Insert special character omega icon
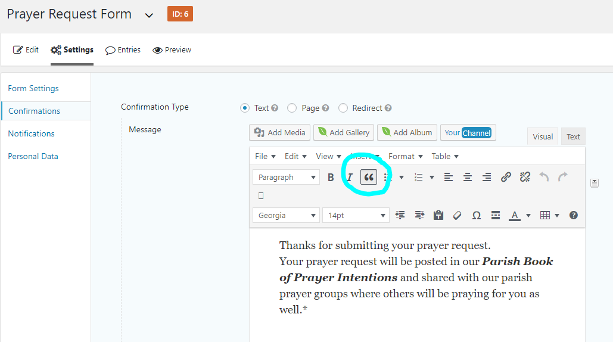The image size is (613, 342). 476,215
